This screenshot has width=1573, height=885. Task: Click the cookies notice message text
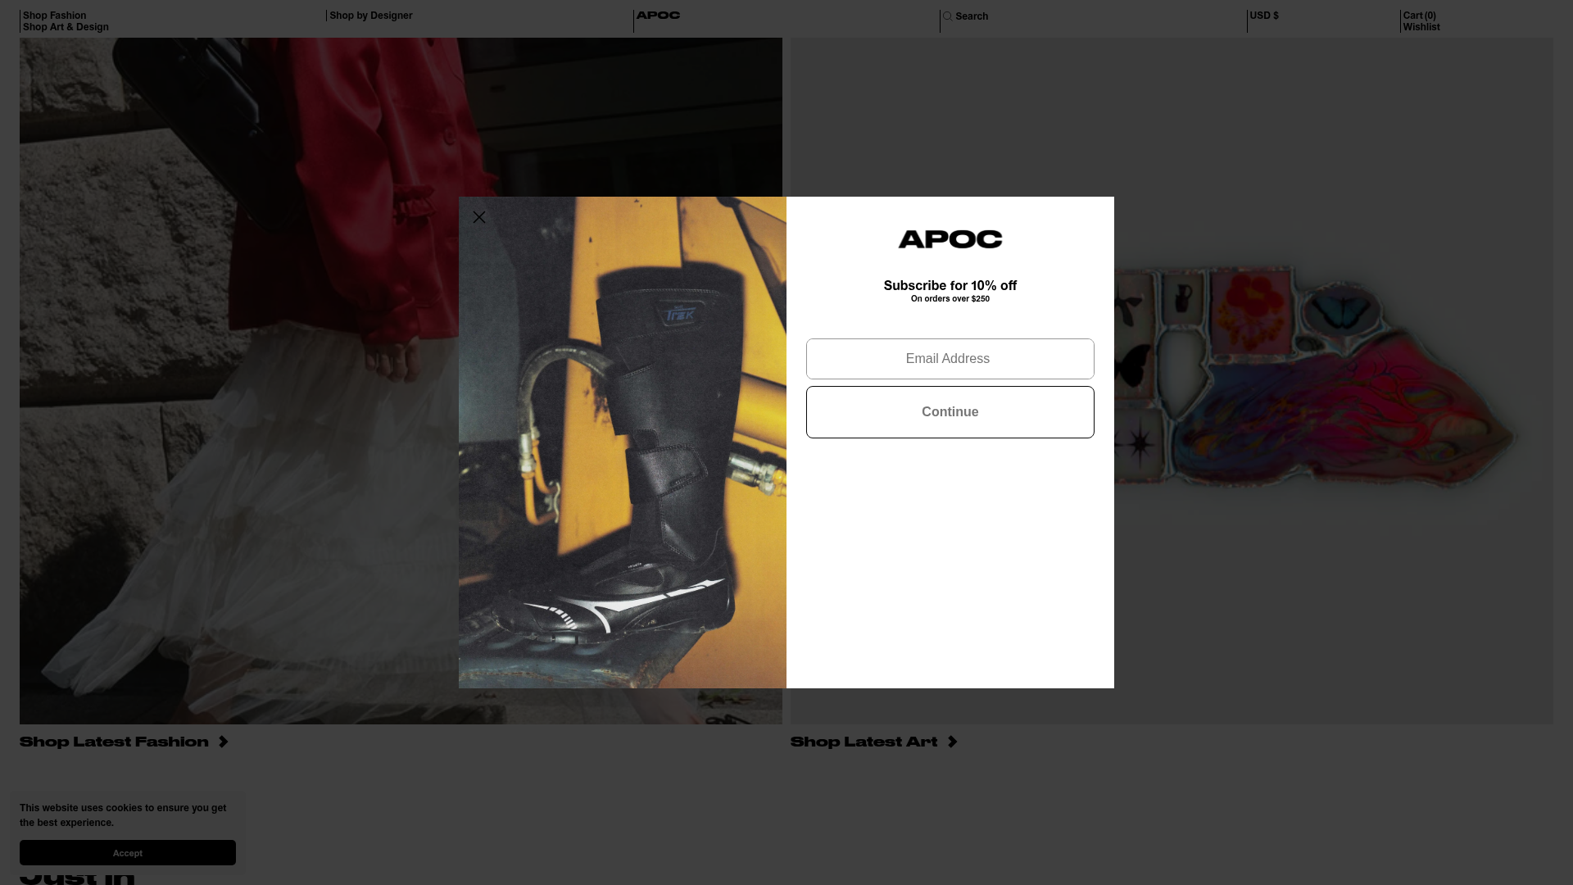coord(123,815)
